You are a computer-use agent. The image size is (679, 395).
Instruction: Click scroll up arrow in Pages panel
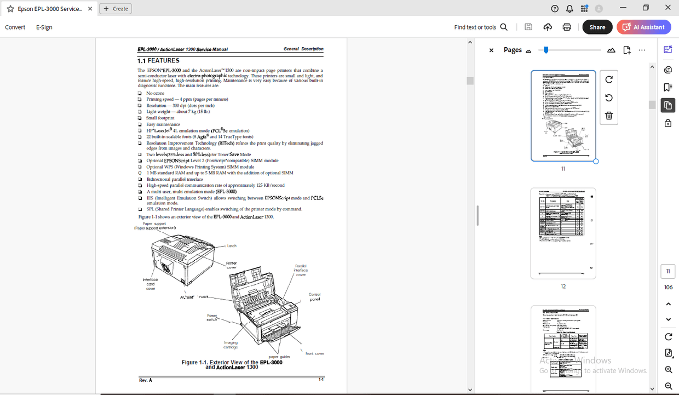tap(652, 67)
